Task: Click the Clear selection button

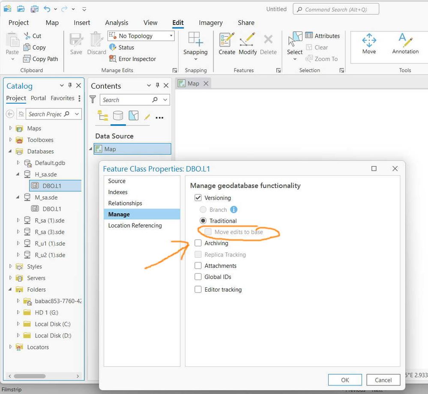Action: (x=317, y=47)
